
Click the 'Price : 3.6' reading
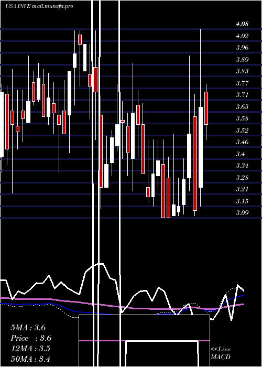[x=31, y=338]
